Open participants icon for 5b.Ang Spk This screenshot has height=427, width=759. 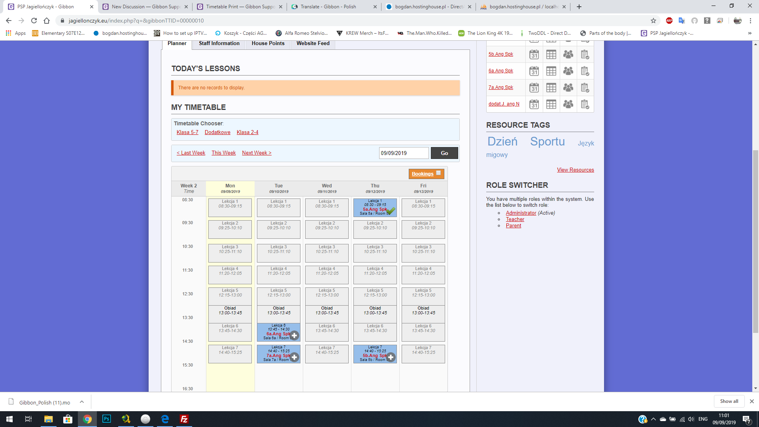click(568, 55)
